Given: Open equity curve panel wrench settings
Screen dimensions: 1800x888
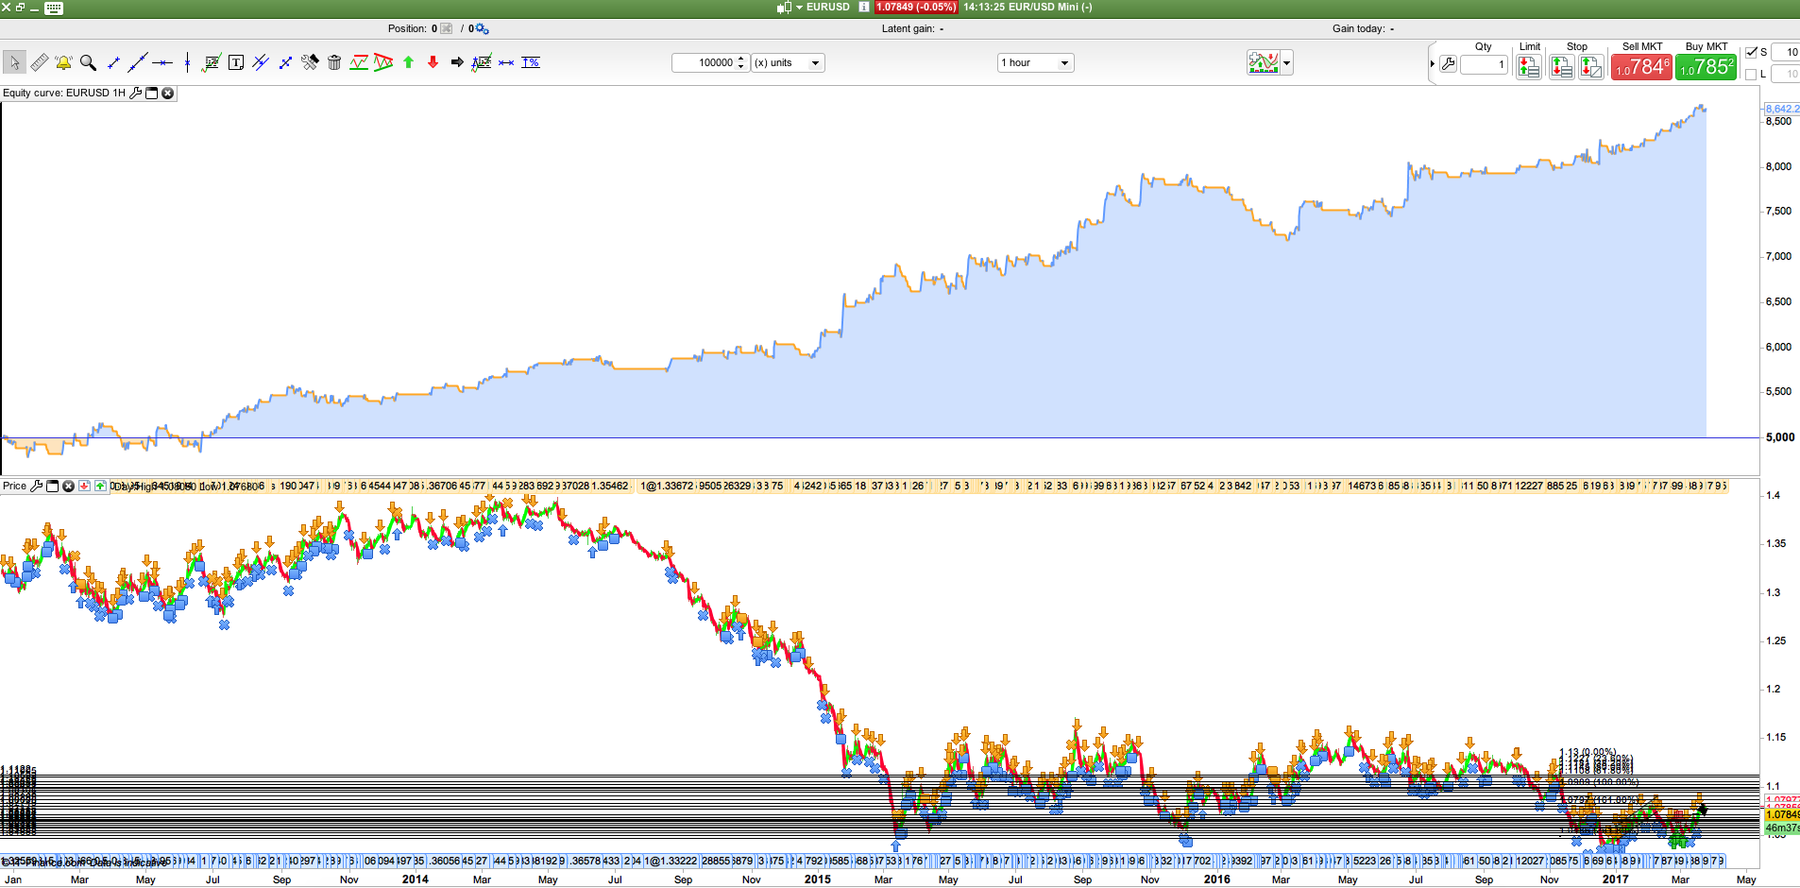Looking at the screenshot, I should coord(135,93).
